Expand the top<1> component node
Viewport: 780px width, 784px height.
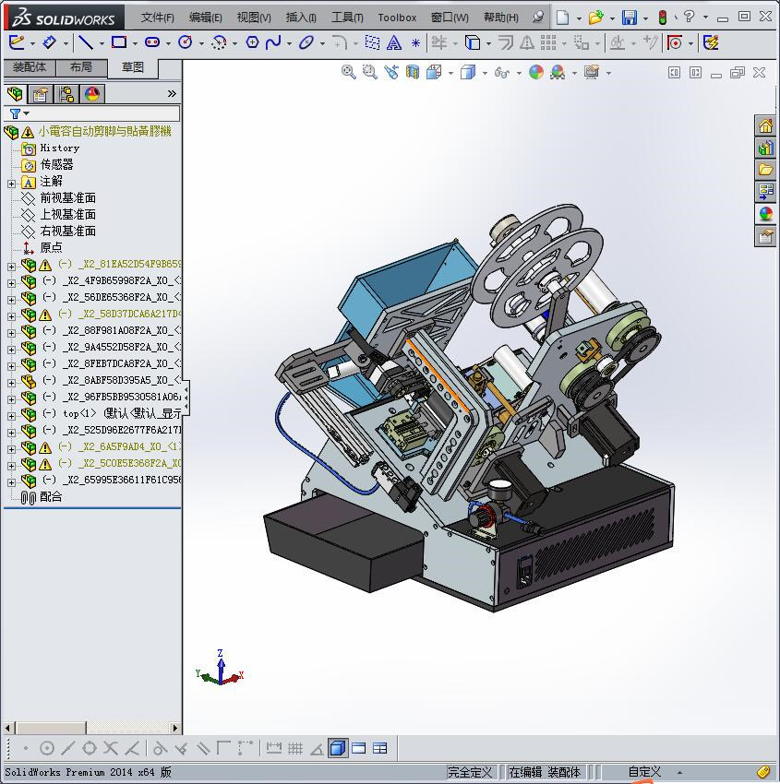(x=11, y=414)
